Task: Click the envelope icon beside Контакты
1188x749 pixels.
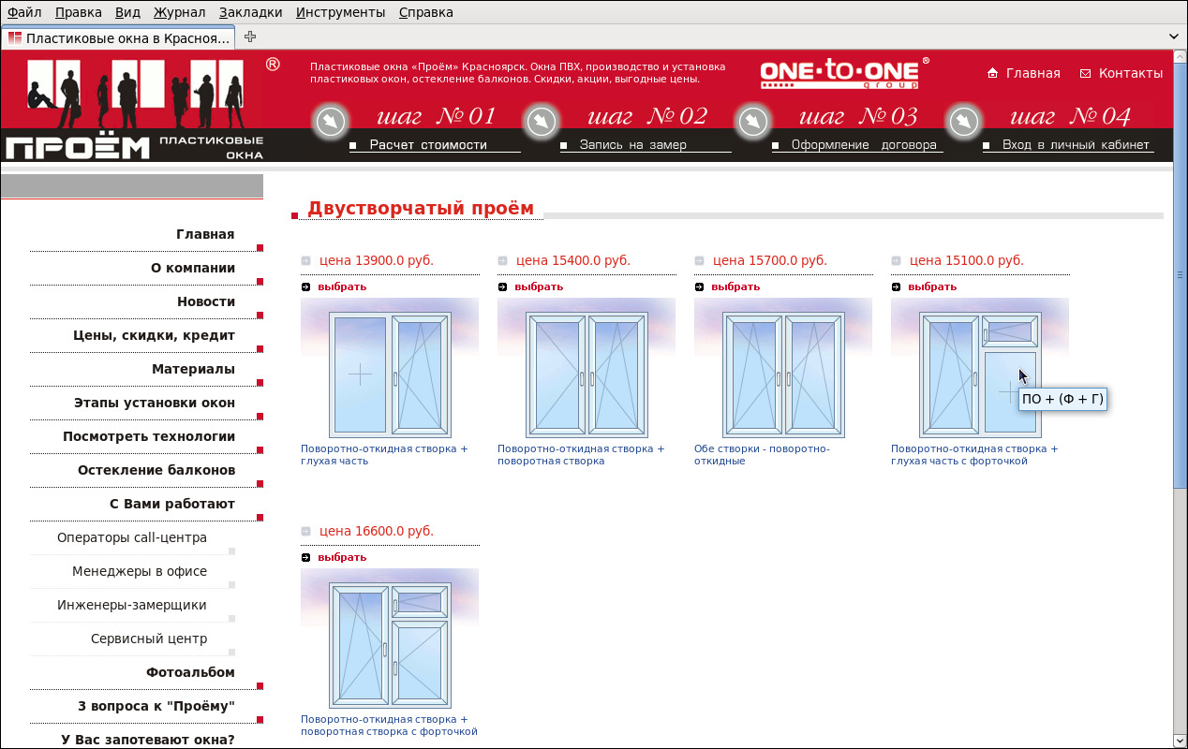Action: click(x=1085, y=73)
